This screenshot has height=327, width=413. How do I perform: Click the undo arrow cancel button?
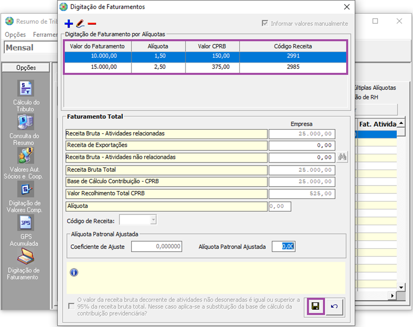(x=334, y=306)
